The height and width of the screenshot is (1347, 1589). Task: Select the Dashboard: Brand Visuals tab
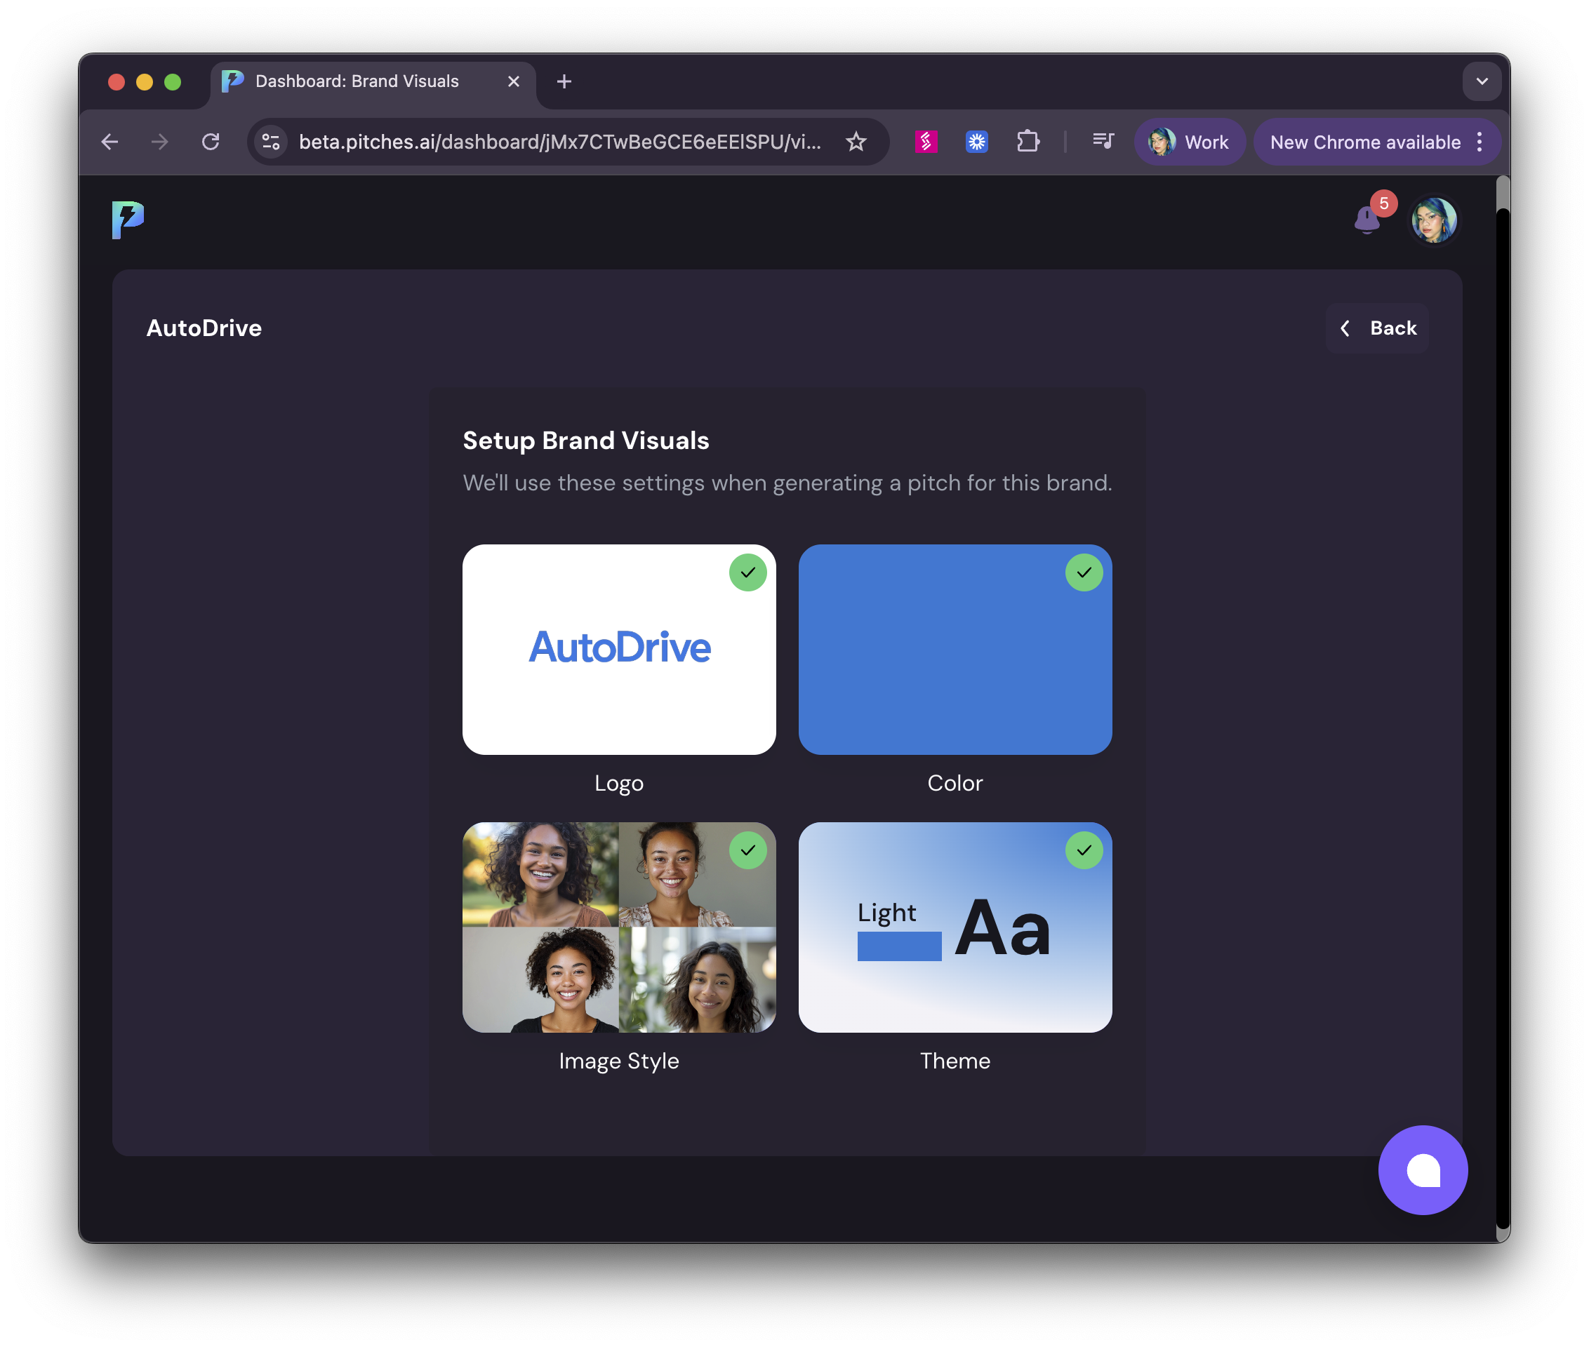click(x=357, y=81)
